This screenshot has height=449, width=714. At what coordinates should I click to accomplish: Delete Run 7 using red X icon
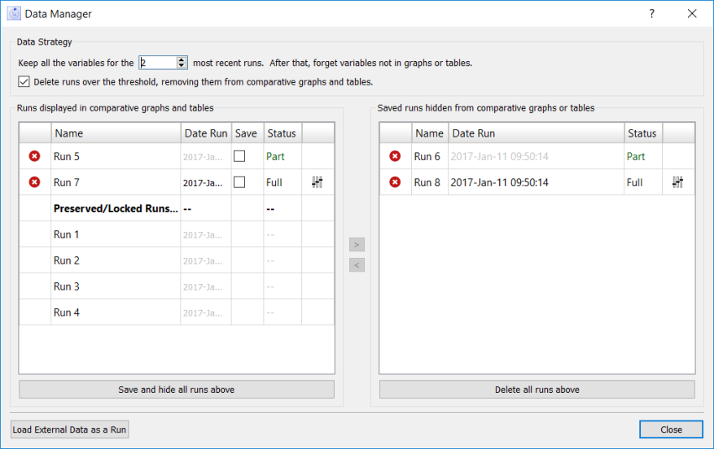click(x=34, y=182)
